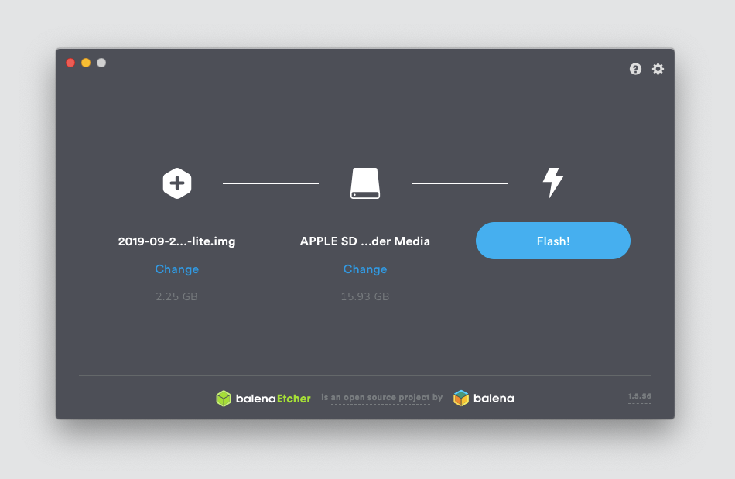735x479 pixels.
Task: Click the target drive icon
Action: (365, 183)
